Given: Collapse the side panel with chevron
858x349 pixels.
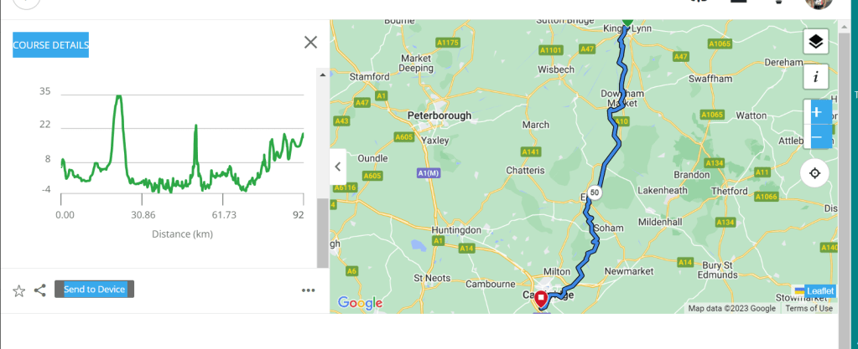Looking at the screenshot, I should [337, 166].
